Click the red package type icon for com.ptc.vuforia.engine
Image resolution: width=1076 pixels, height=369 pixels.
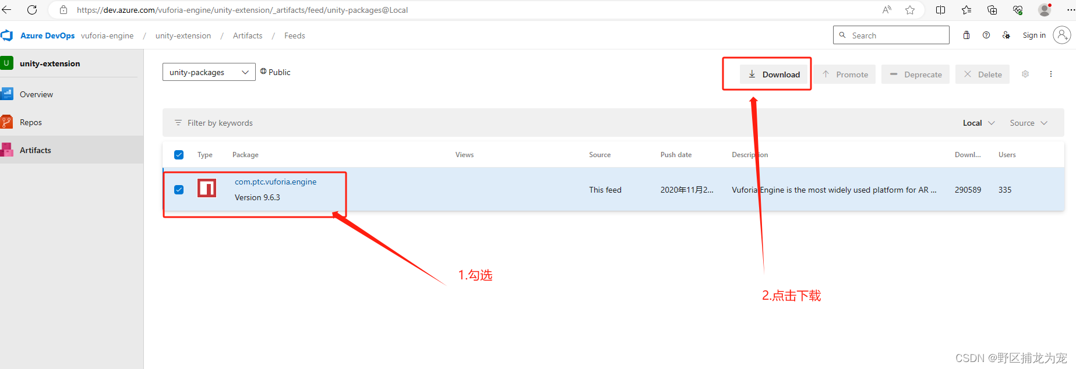coord(207,188)
